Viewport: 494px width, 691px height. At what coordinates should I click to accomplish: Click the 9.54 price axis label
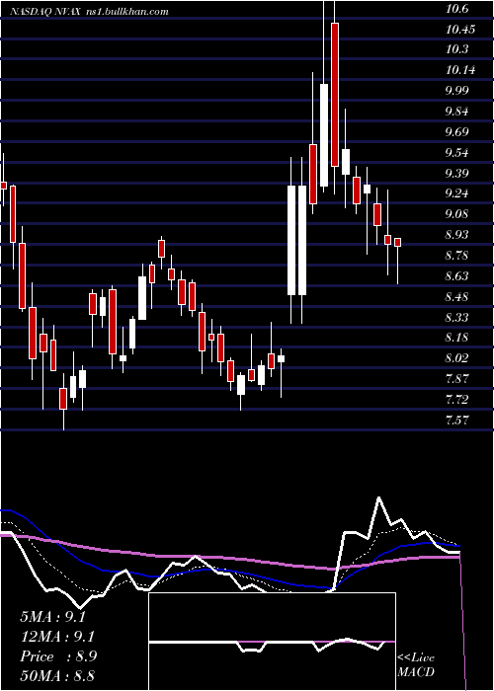pos(457,153)
